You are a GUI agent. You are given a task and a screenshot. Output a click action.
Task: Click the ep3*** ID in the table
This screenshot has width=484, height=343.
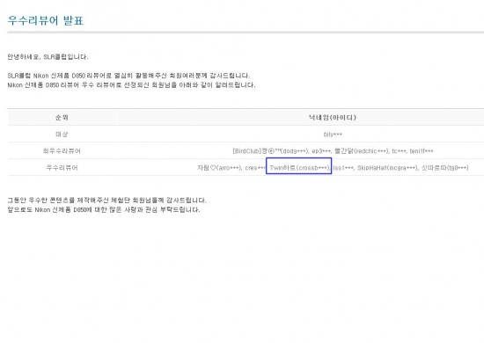click(x=321, y=151)
